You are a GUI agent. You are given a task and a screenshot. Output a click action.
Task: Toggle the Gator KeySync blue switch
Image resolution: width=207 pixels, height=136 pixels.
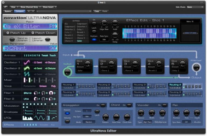(x=94, y=39)
